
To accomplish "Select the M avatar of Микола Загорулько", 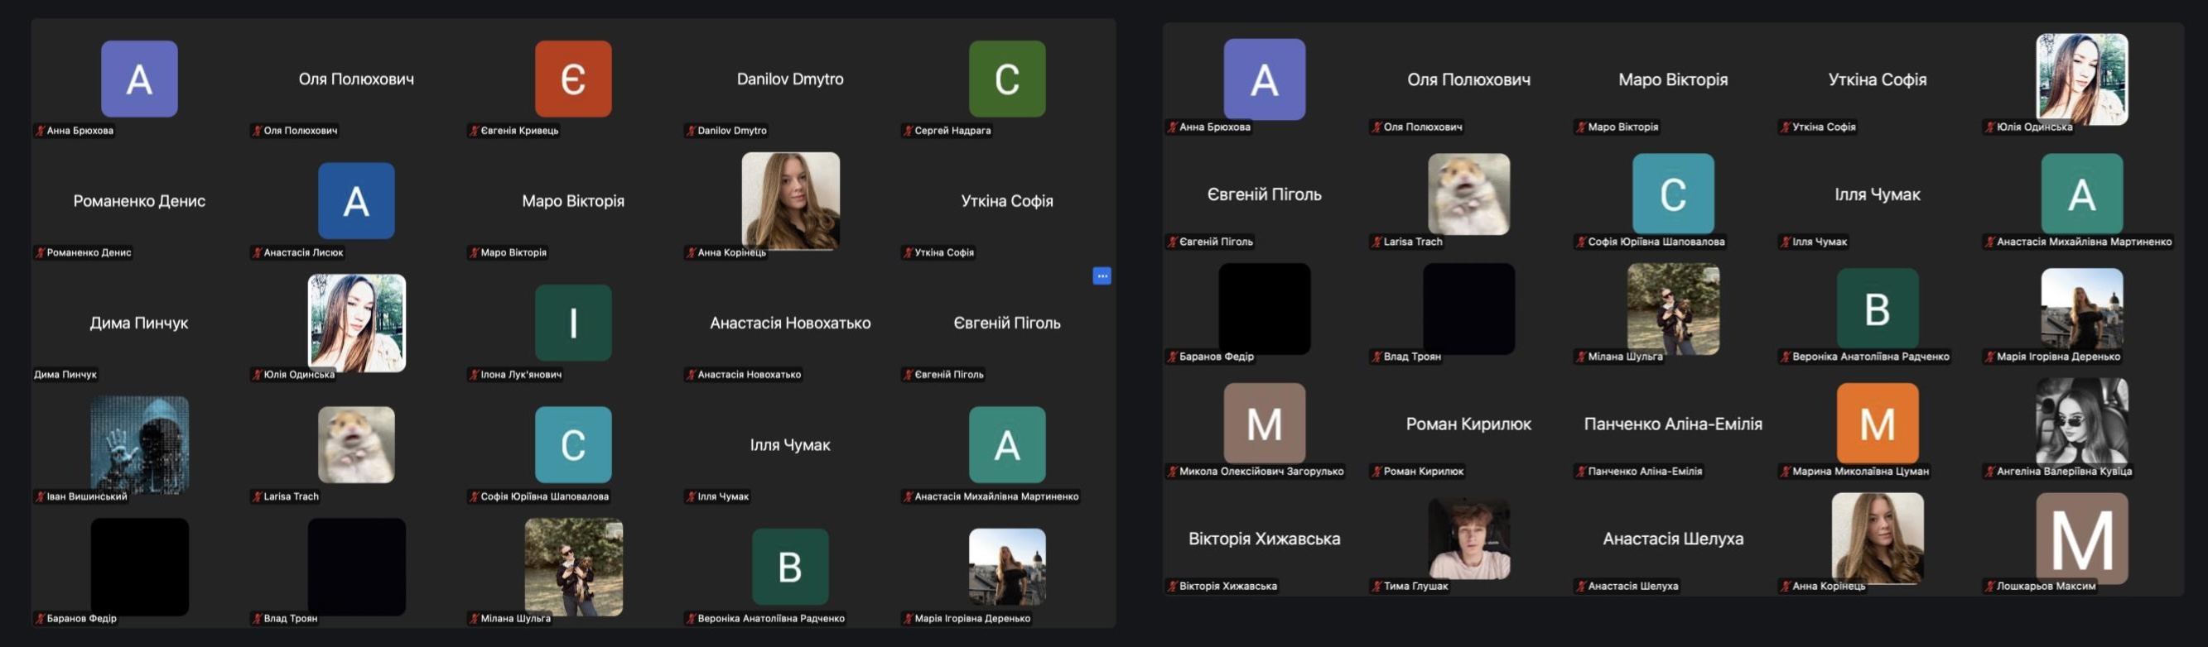I will 1265,423.
